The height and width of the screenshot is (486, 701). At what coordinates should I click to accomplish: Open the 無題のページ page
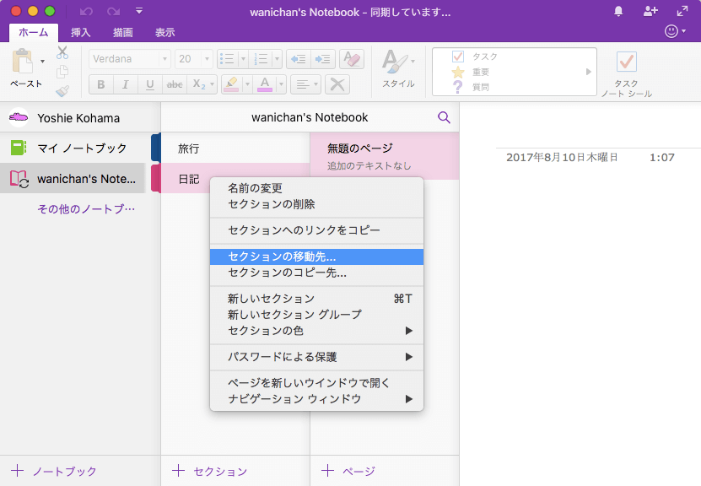pyautogui.click(x=385, y=156)
